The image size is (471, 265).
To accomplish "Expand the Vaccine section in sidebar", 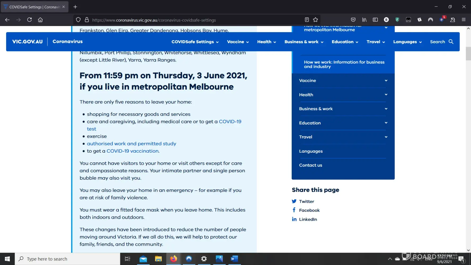I will (386, 81).
